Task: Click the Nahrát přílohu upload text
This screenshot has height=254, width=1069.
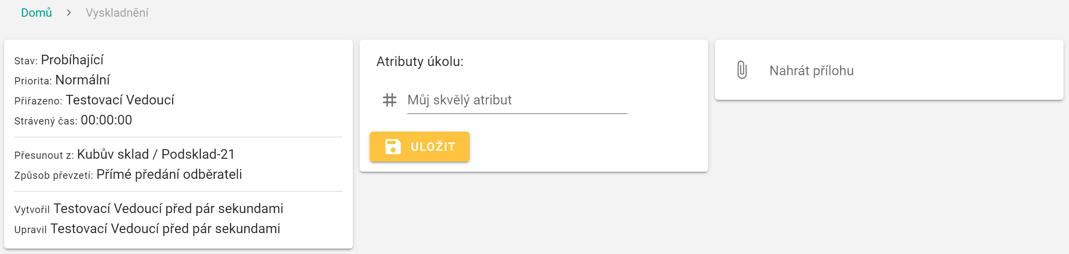Action: click(x=811, y=71)
